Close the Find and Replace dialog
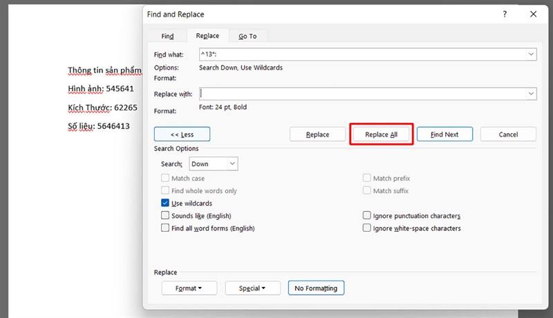Screen dimensions: 553x318 (x=532, y=14)
